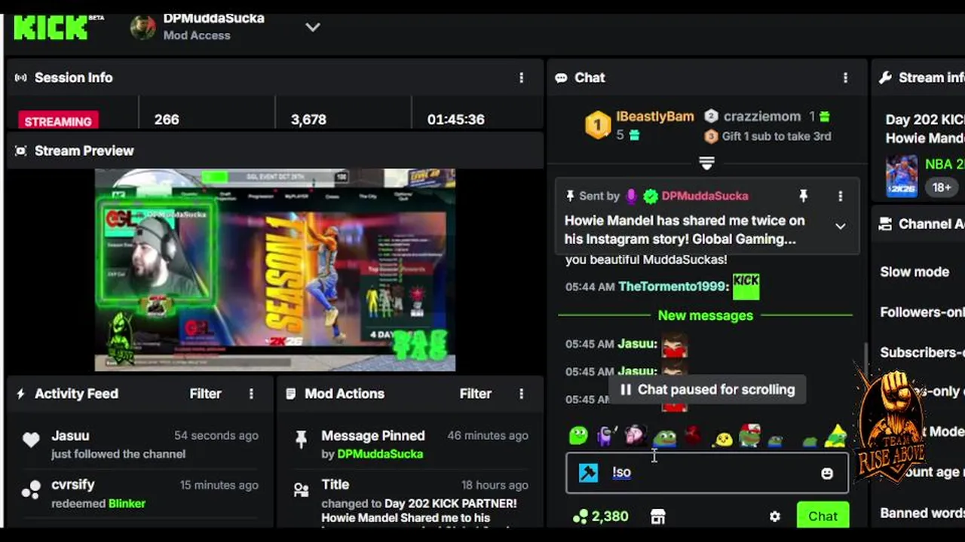
Task: Click the Stream Preview panel icon
Action: (21, 151)
